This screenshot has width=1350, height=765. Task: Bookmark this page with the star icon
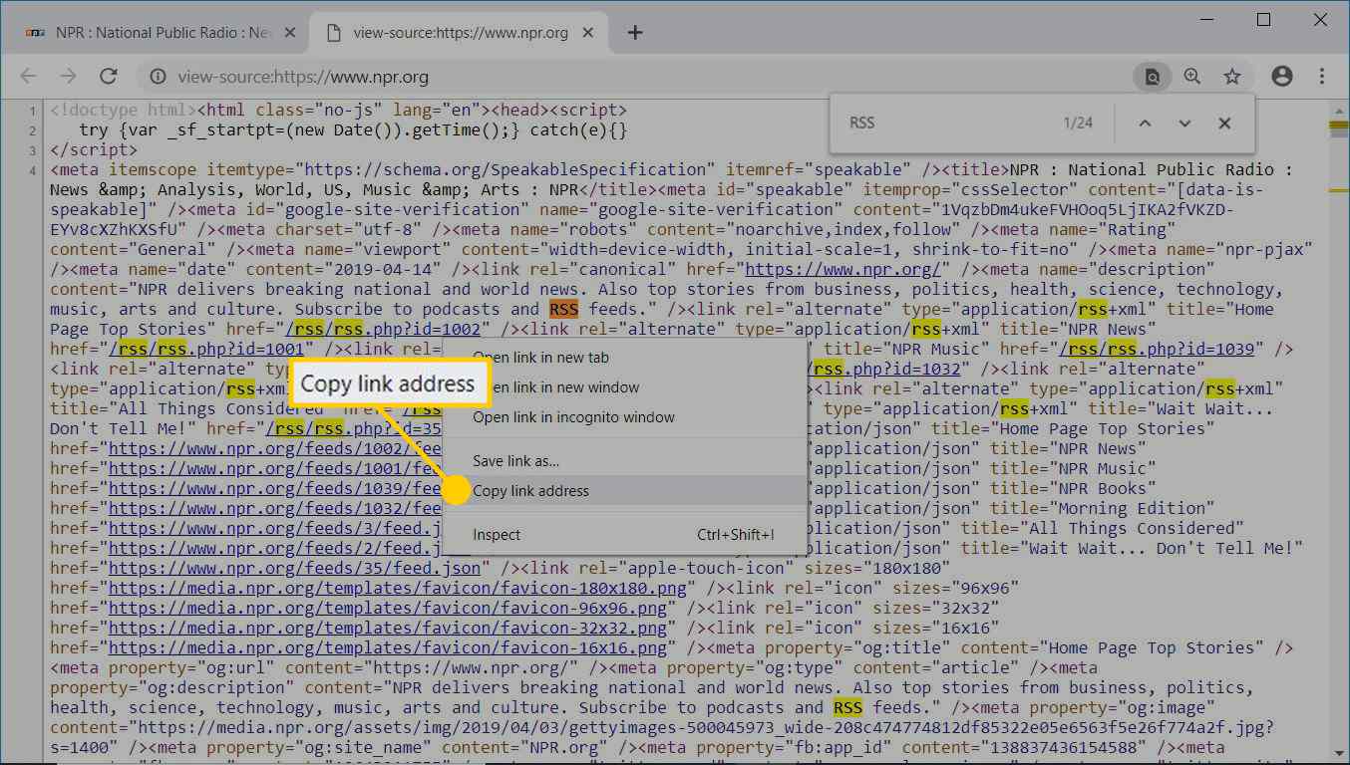1232,77
